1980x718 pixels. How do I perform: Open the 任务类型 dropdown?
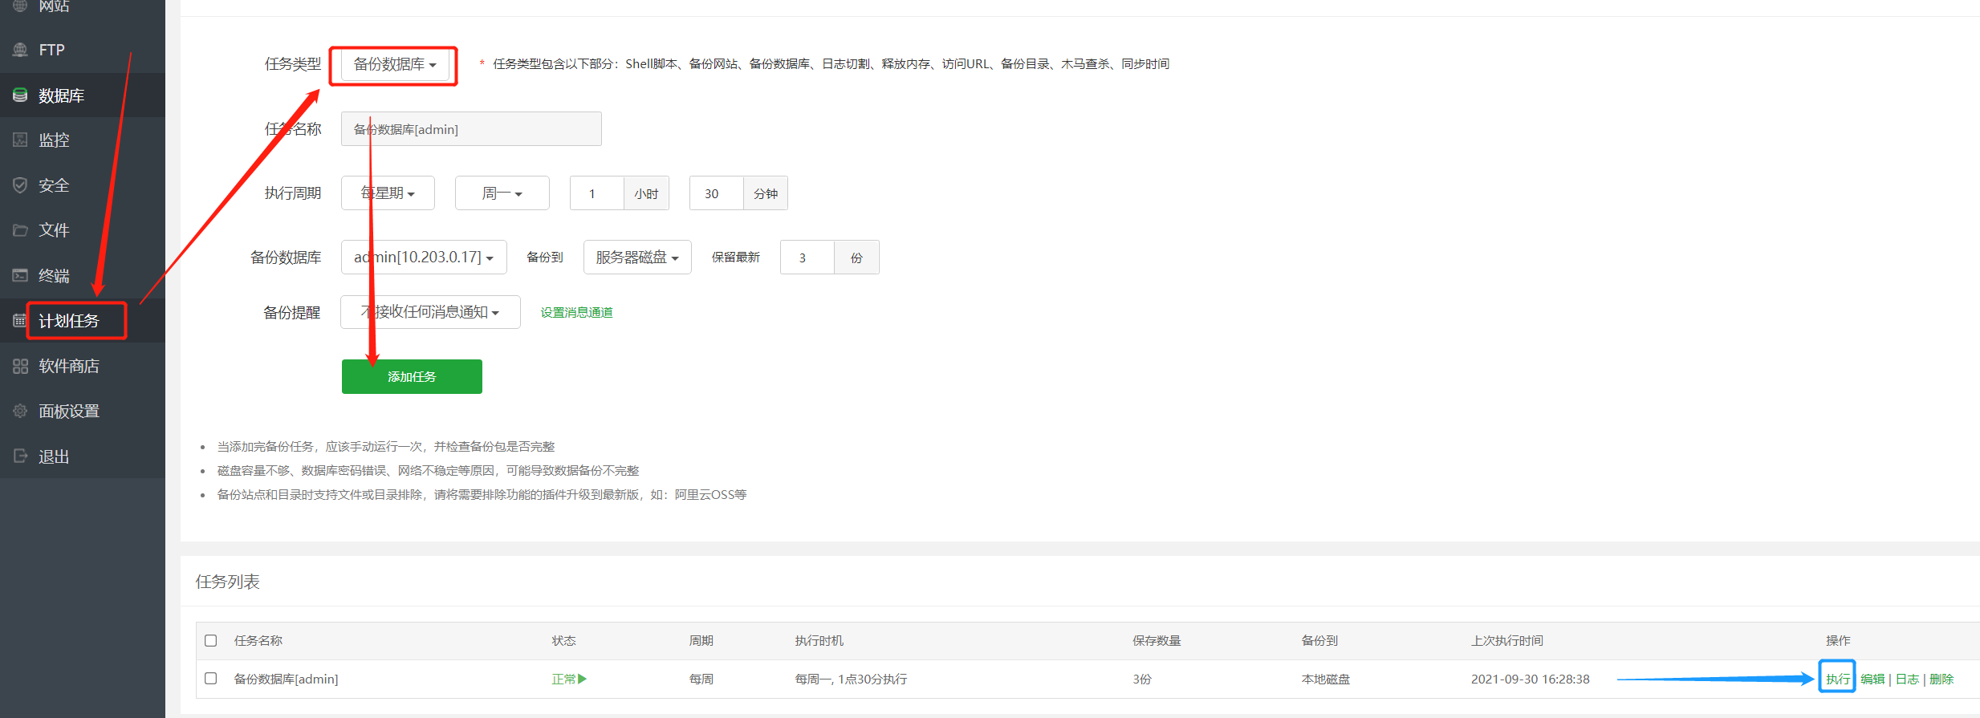click(x=394, y=64)
